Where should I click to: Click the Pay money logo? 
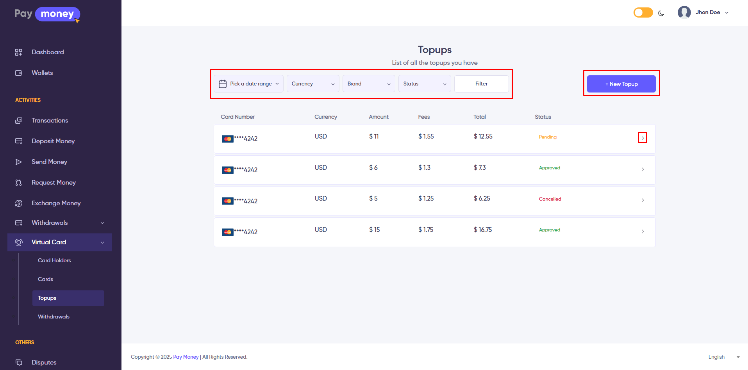point(47,14)
